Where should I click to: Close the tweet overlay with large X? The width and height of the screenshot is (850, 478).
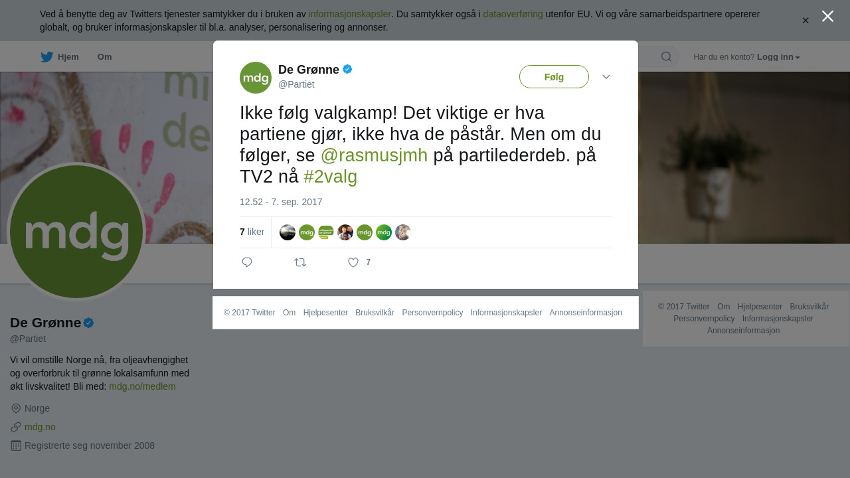[x=827, y=16]
